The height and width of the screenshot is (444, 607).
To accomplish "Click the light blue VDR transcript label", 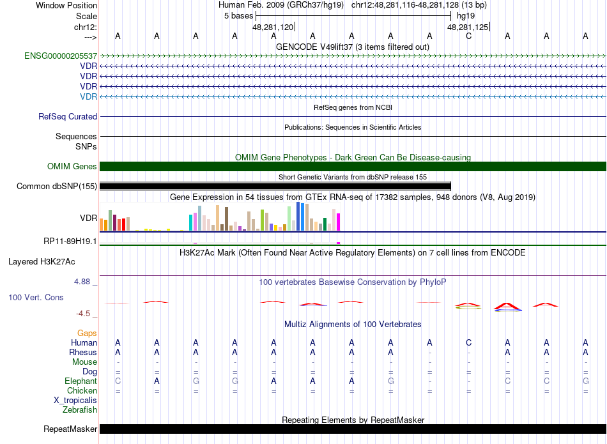I will 88,96.
